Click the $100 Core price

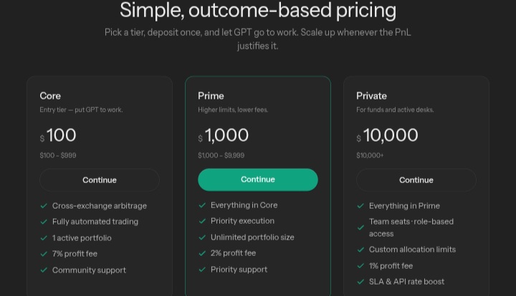point(58,135)
